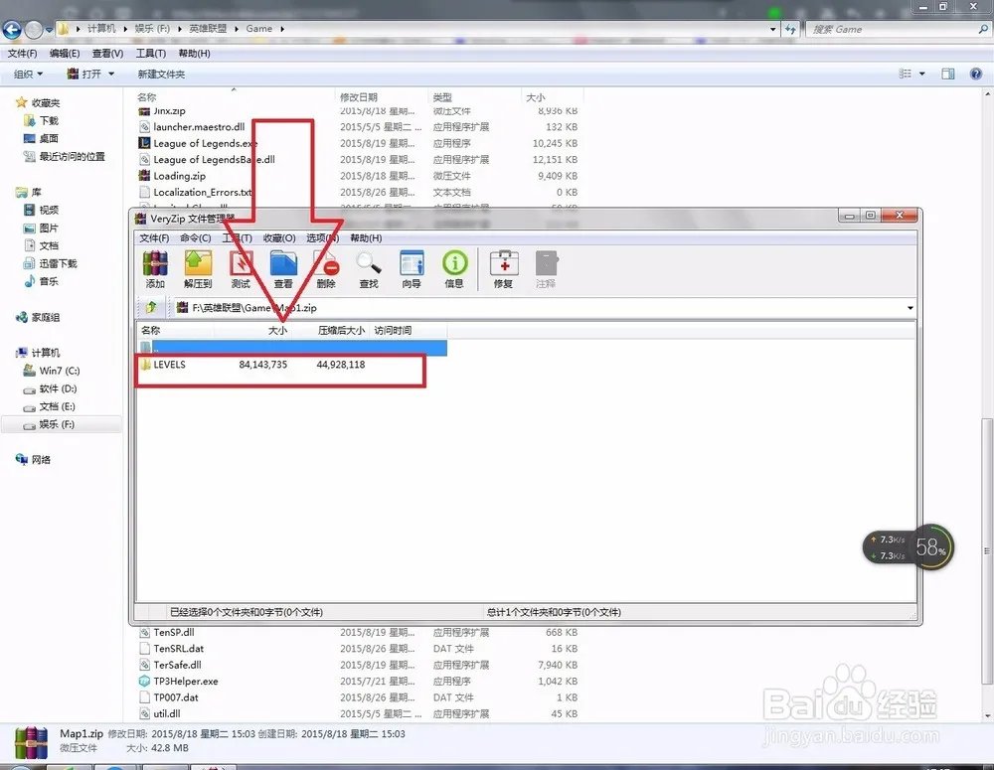Viewport: 994px width, 770px height.
Task: Click the 测试 (Test) toolbar icon
Action: [241, 269]
